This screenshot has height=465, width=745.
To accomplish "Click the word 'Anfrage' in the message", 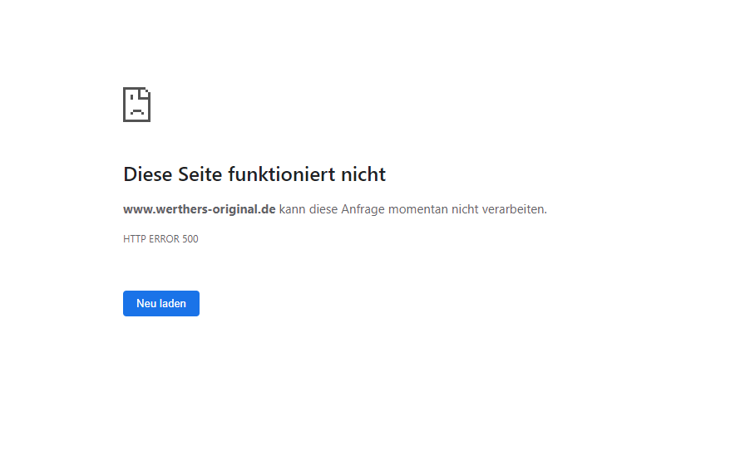I will click(x=363, y=209).
